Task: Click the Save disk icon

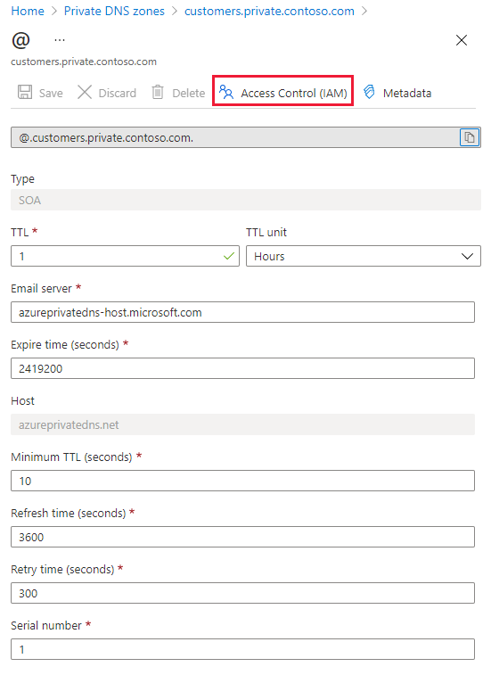Action: [25, 92]
